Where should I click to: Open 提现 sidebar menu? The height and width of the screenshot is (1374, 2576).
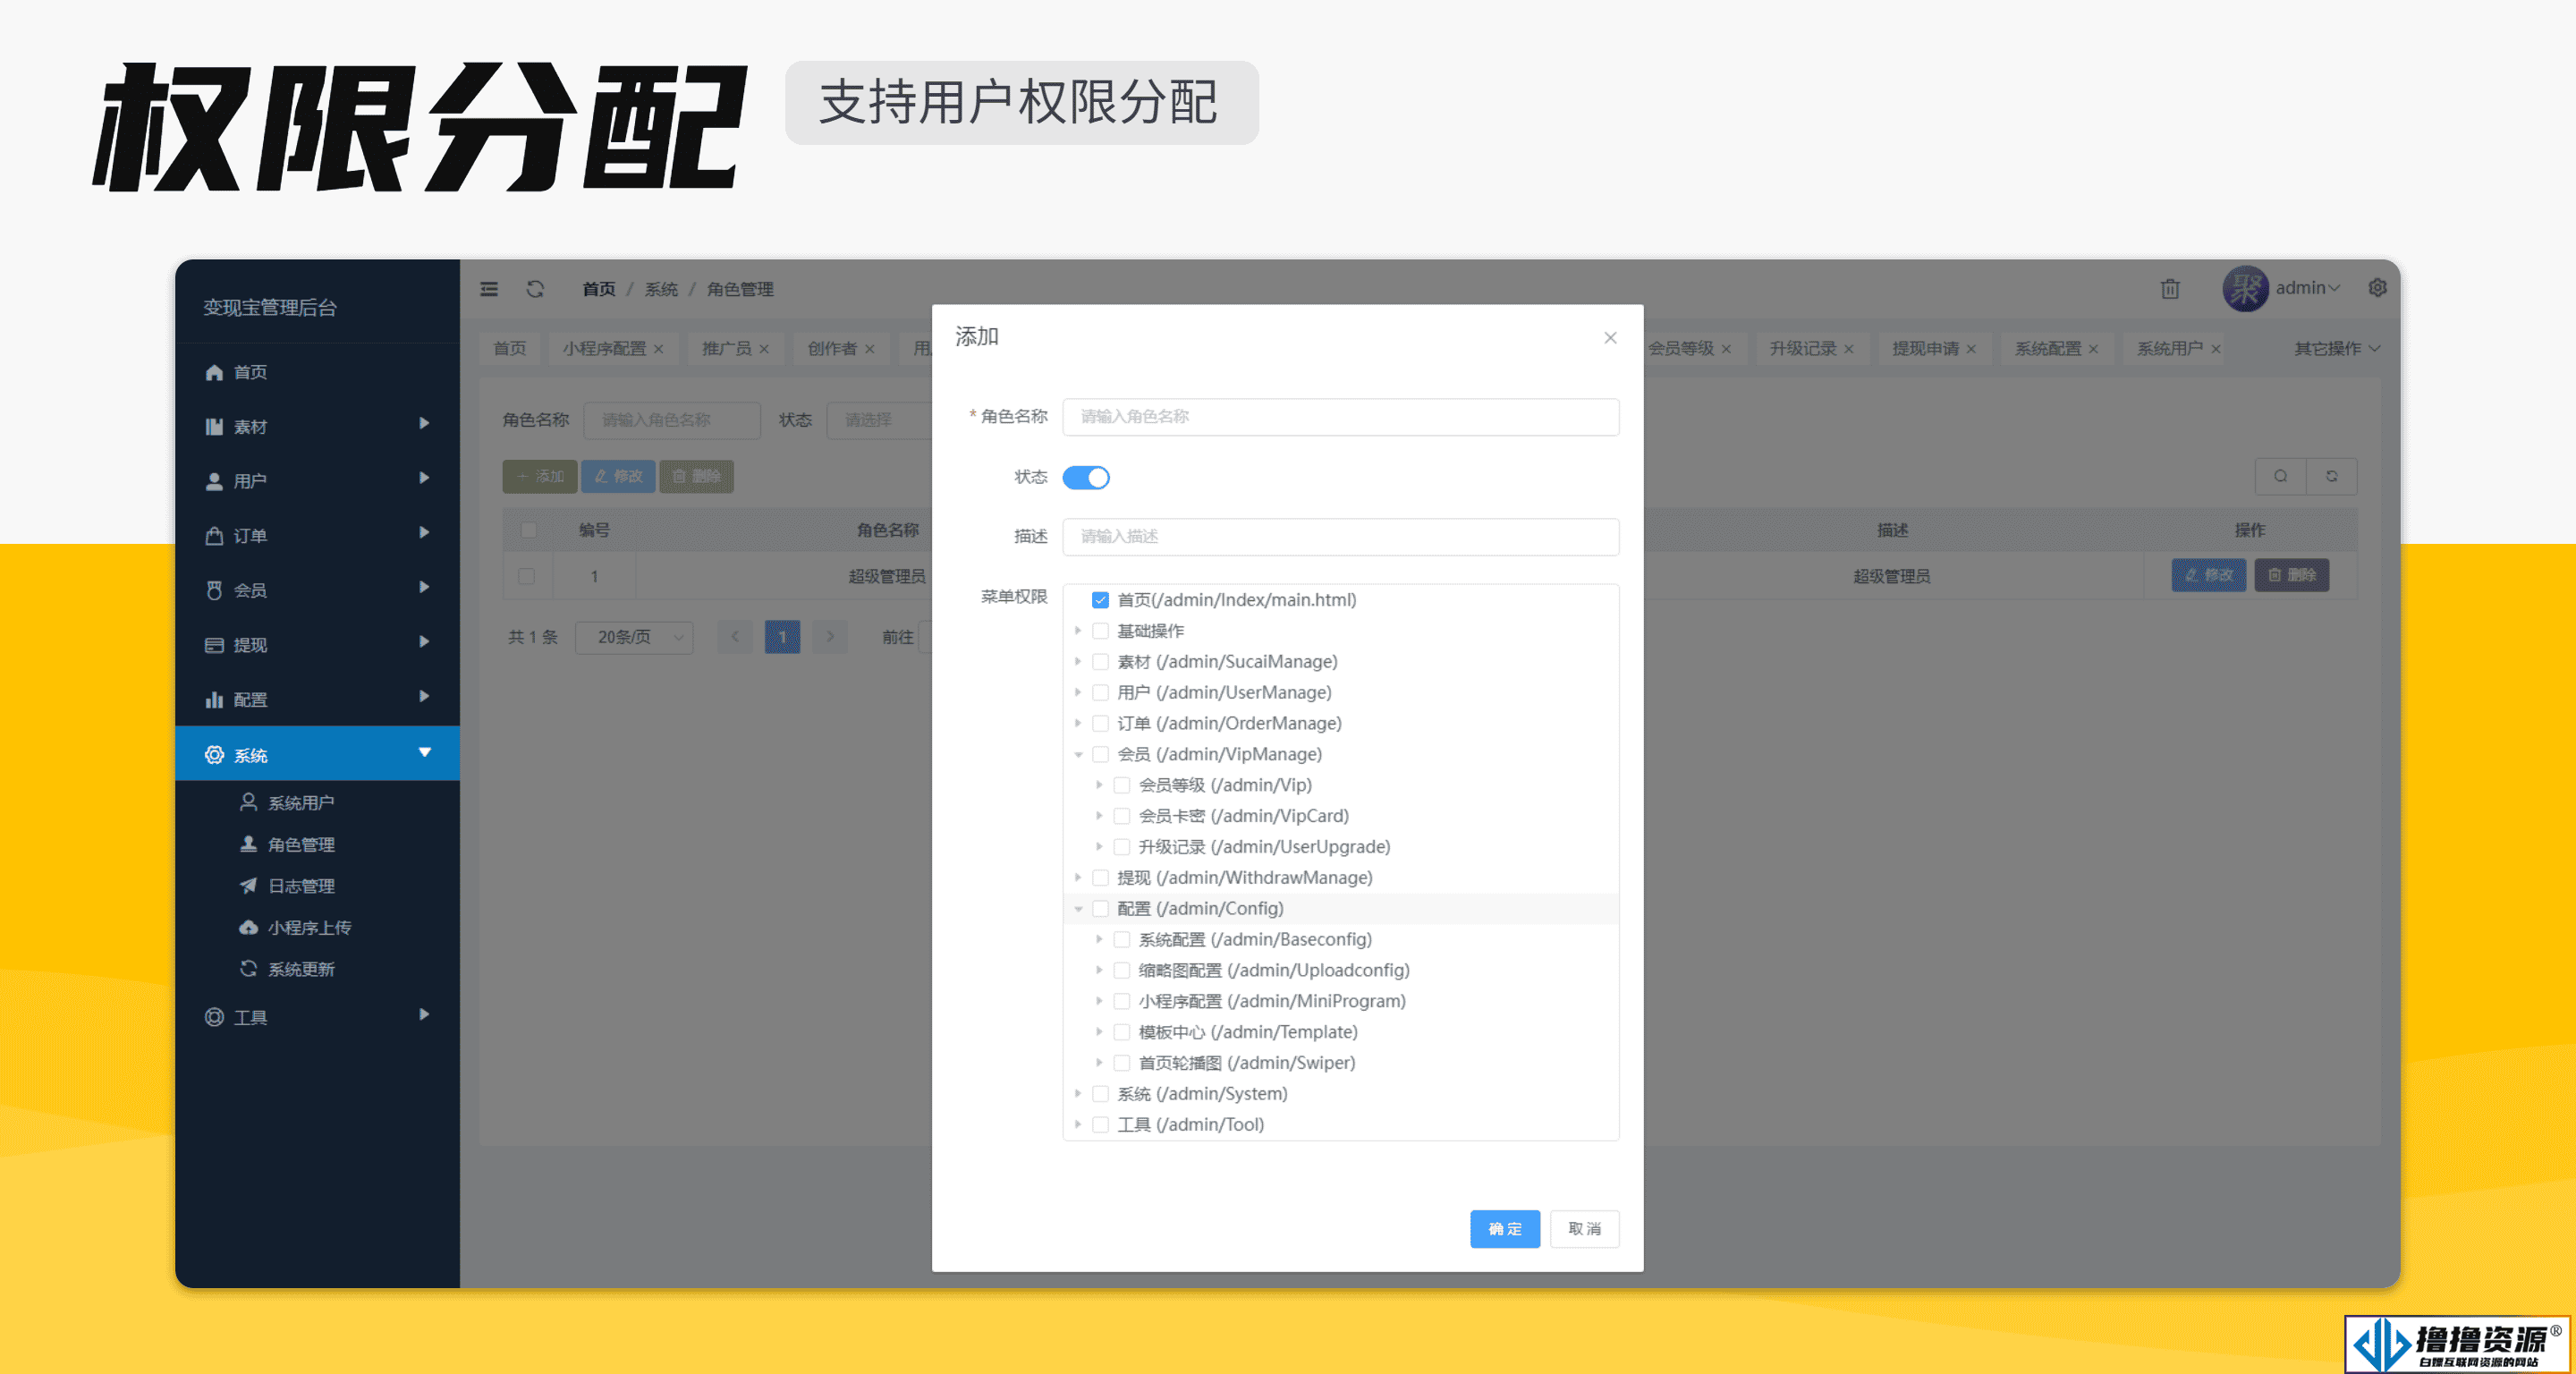(317, 645)
